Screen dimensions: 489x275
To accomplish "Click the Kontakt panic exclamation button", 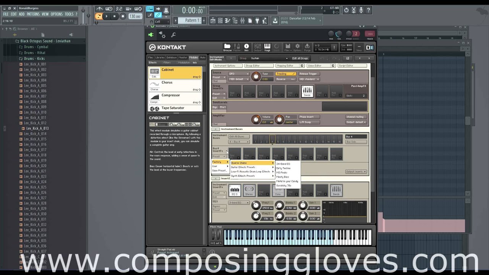I will click(334, 47).
